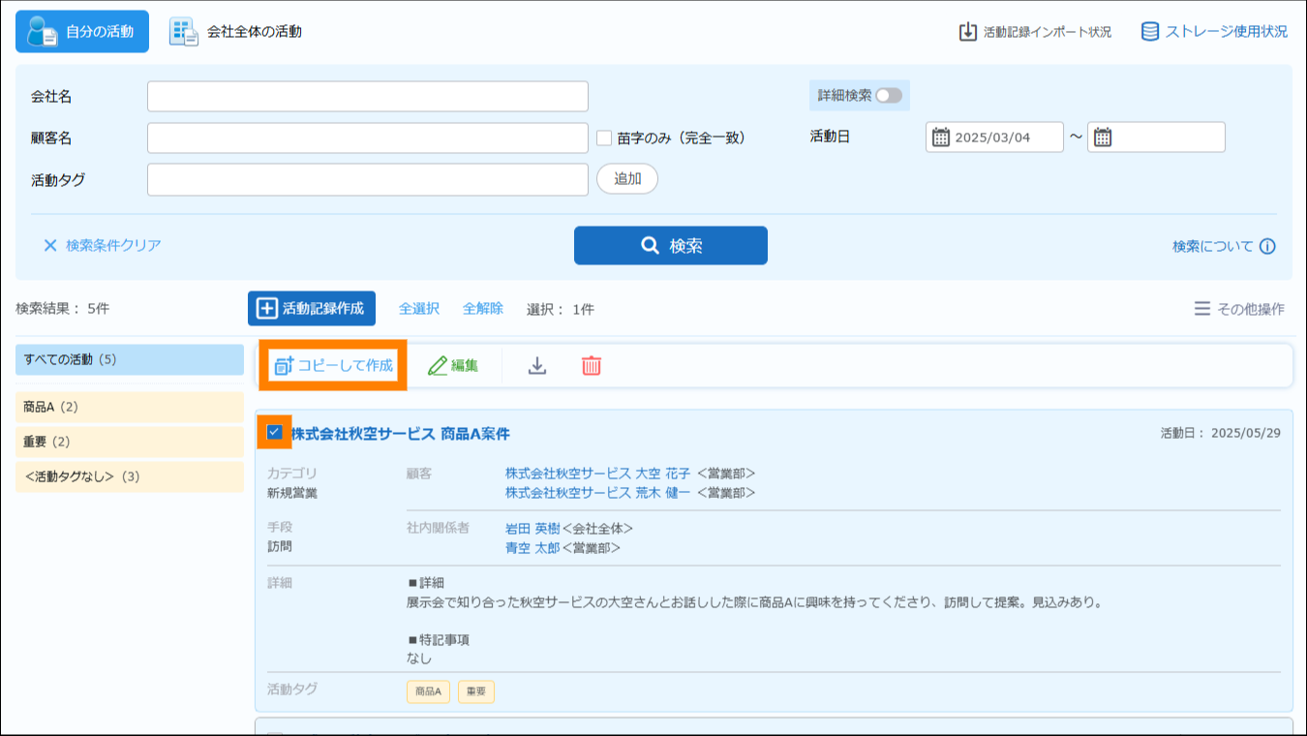Click the 検索について info icon
The width and height of the screenshot is (1307, 736).
tap(1267, 246)
